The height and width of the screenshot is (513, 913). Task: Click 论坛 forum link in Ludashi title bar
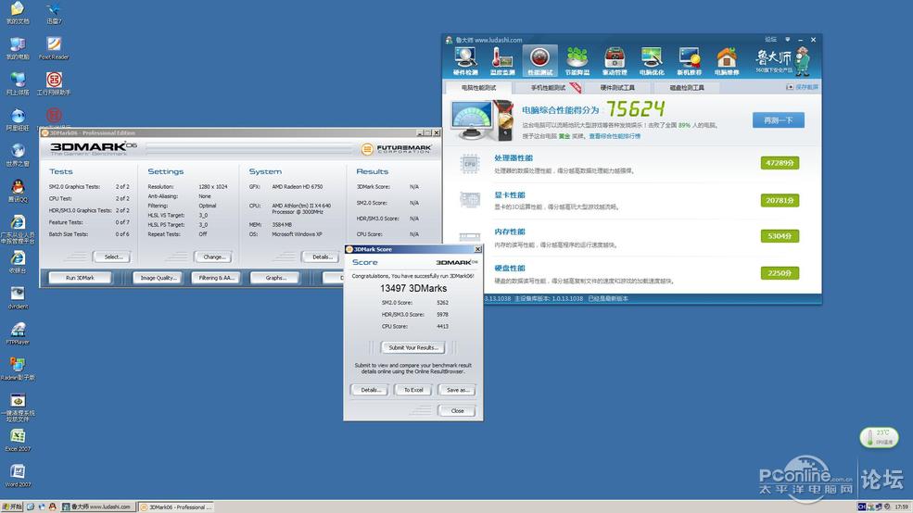(x=771, y=40)
